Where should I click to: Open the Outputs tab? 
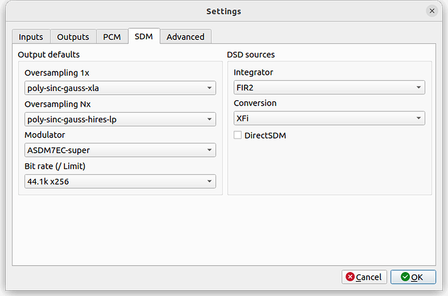click(x=73, y=37)
